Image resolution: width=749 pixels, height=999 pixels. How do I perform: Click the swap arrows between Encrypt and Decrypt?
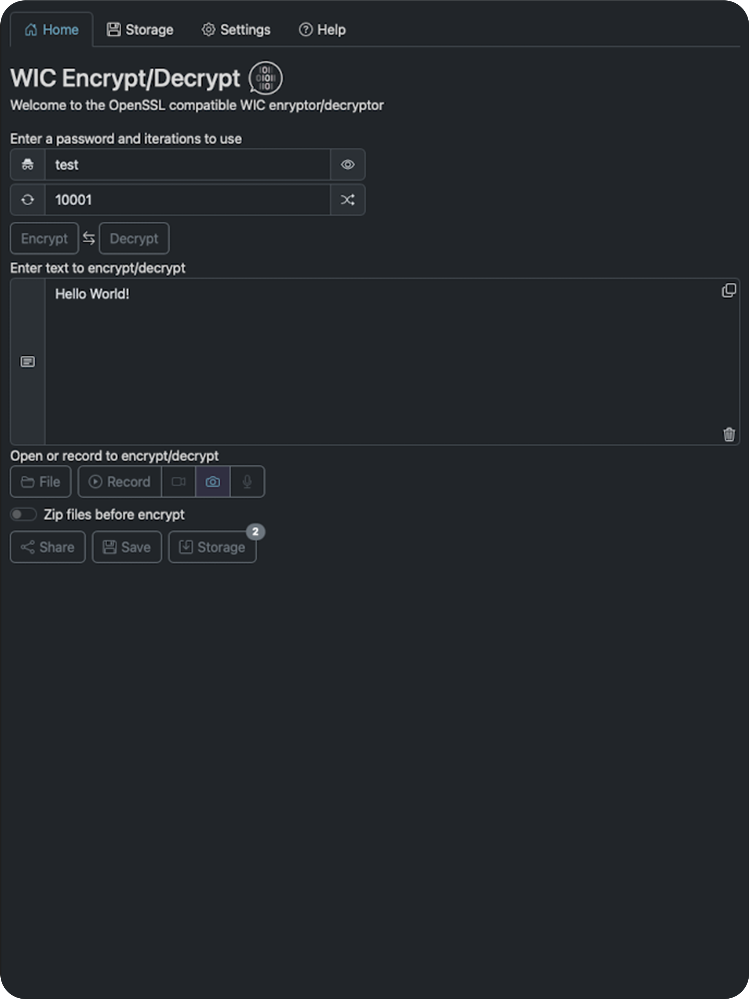click(x=89, y=238)
